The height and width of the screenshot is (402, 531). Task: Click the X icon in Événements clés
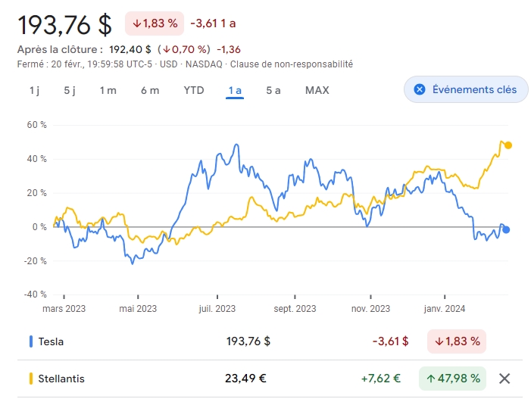click(x=418, y=89)
